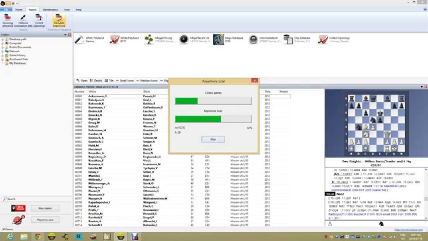Open Editorial Annotation (RR) tool

[23, 20]
